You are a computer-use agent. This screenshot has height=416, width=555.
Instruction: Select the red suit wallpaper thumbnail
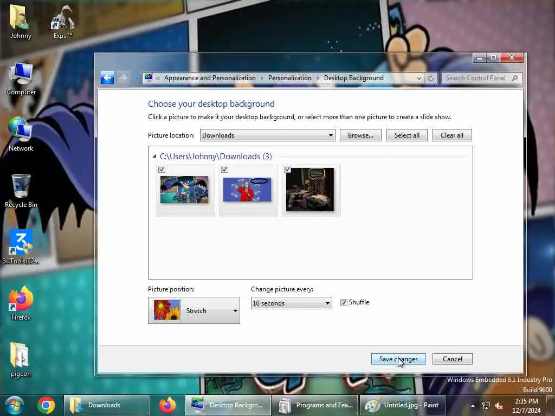click(x=247, y=190)
